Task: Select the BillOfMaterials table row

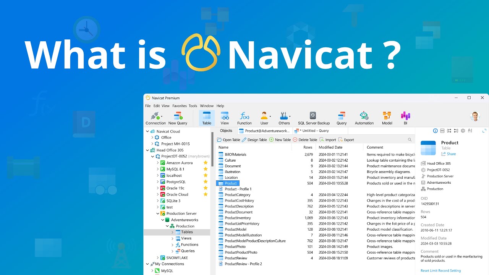Action: [x=316, y=155]
